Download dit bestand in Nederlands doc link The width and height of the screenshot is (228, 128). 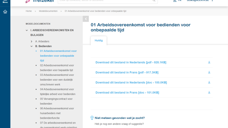131,82
